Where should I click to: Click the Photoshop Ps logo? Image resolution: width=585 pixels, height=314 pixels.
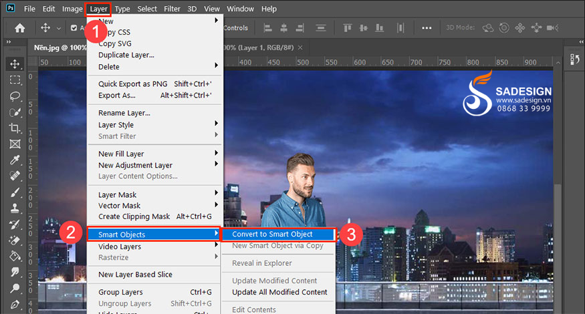tap(11, 8)
